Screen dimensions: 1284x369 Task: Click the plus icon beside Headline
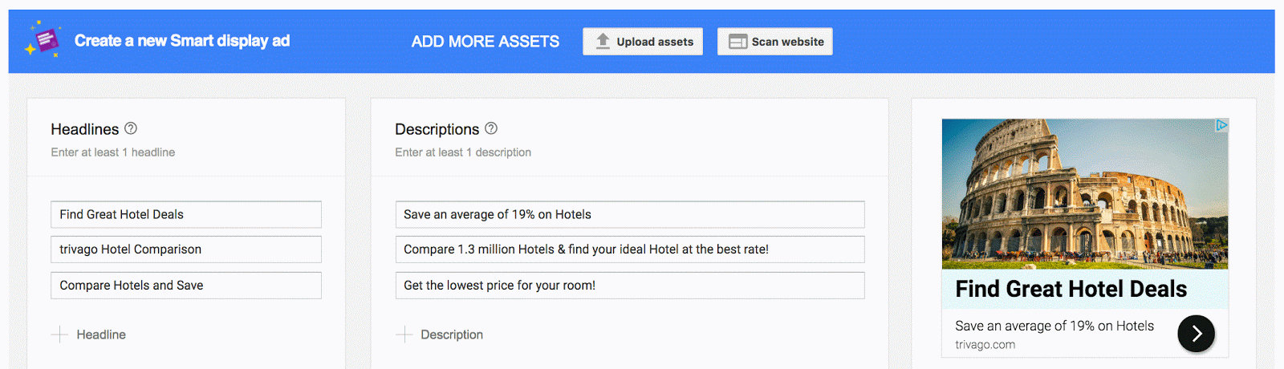(x=59, y=335)
